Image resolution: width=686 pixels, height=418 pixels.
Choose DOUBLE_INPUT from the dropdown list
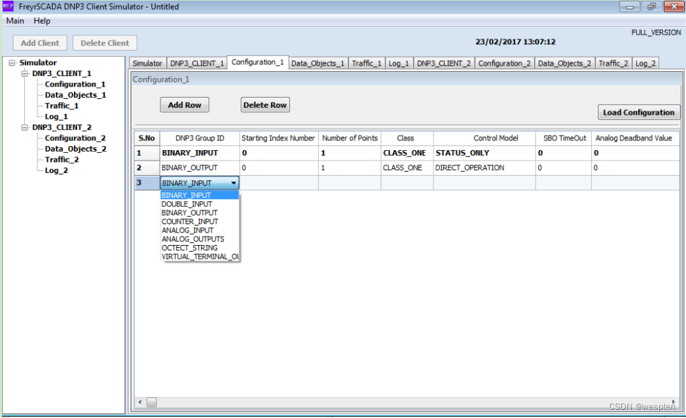point(199,204)
